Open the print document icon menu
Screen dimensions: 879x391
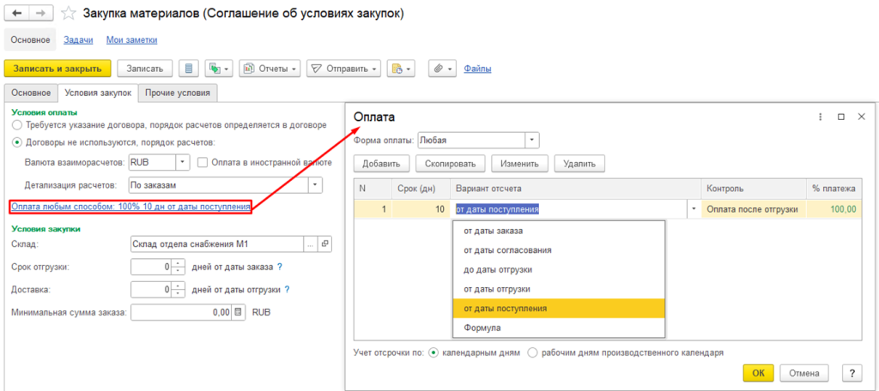coord(402,69)
